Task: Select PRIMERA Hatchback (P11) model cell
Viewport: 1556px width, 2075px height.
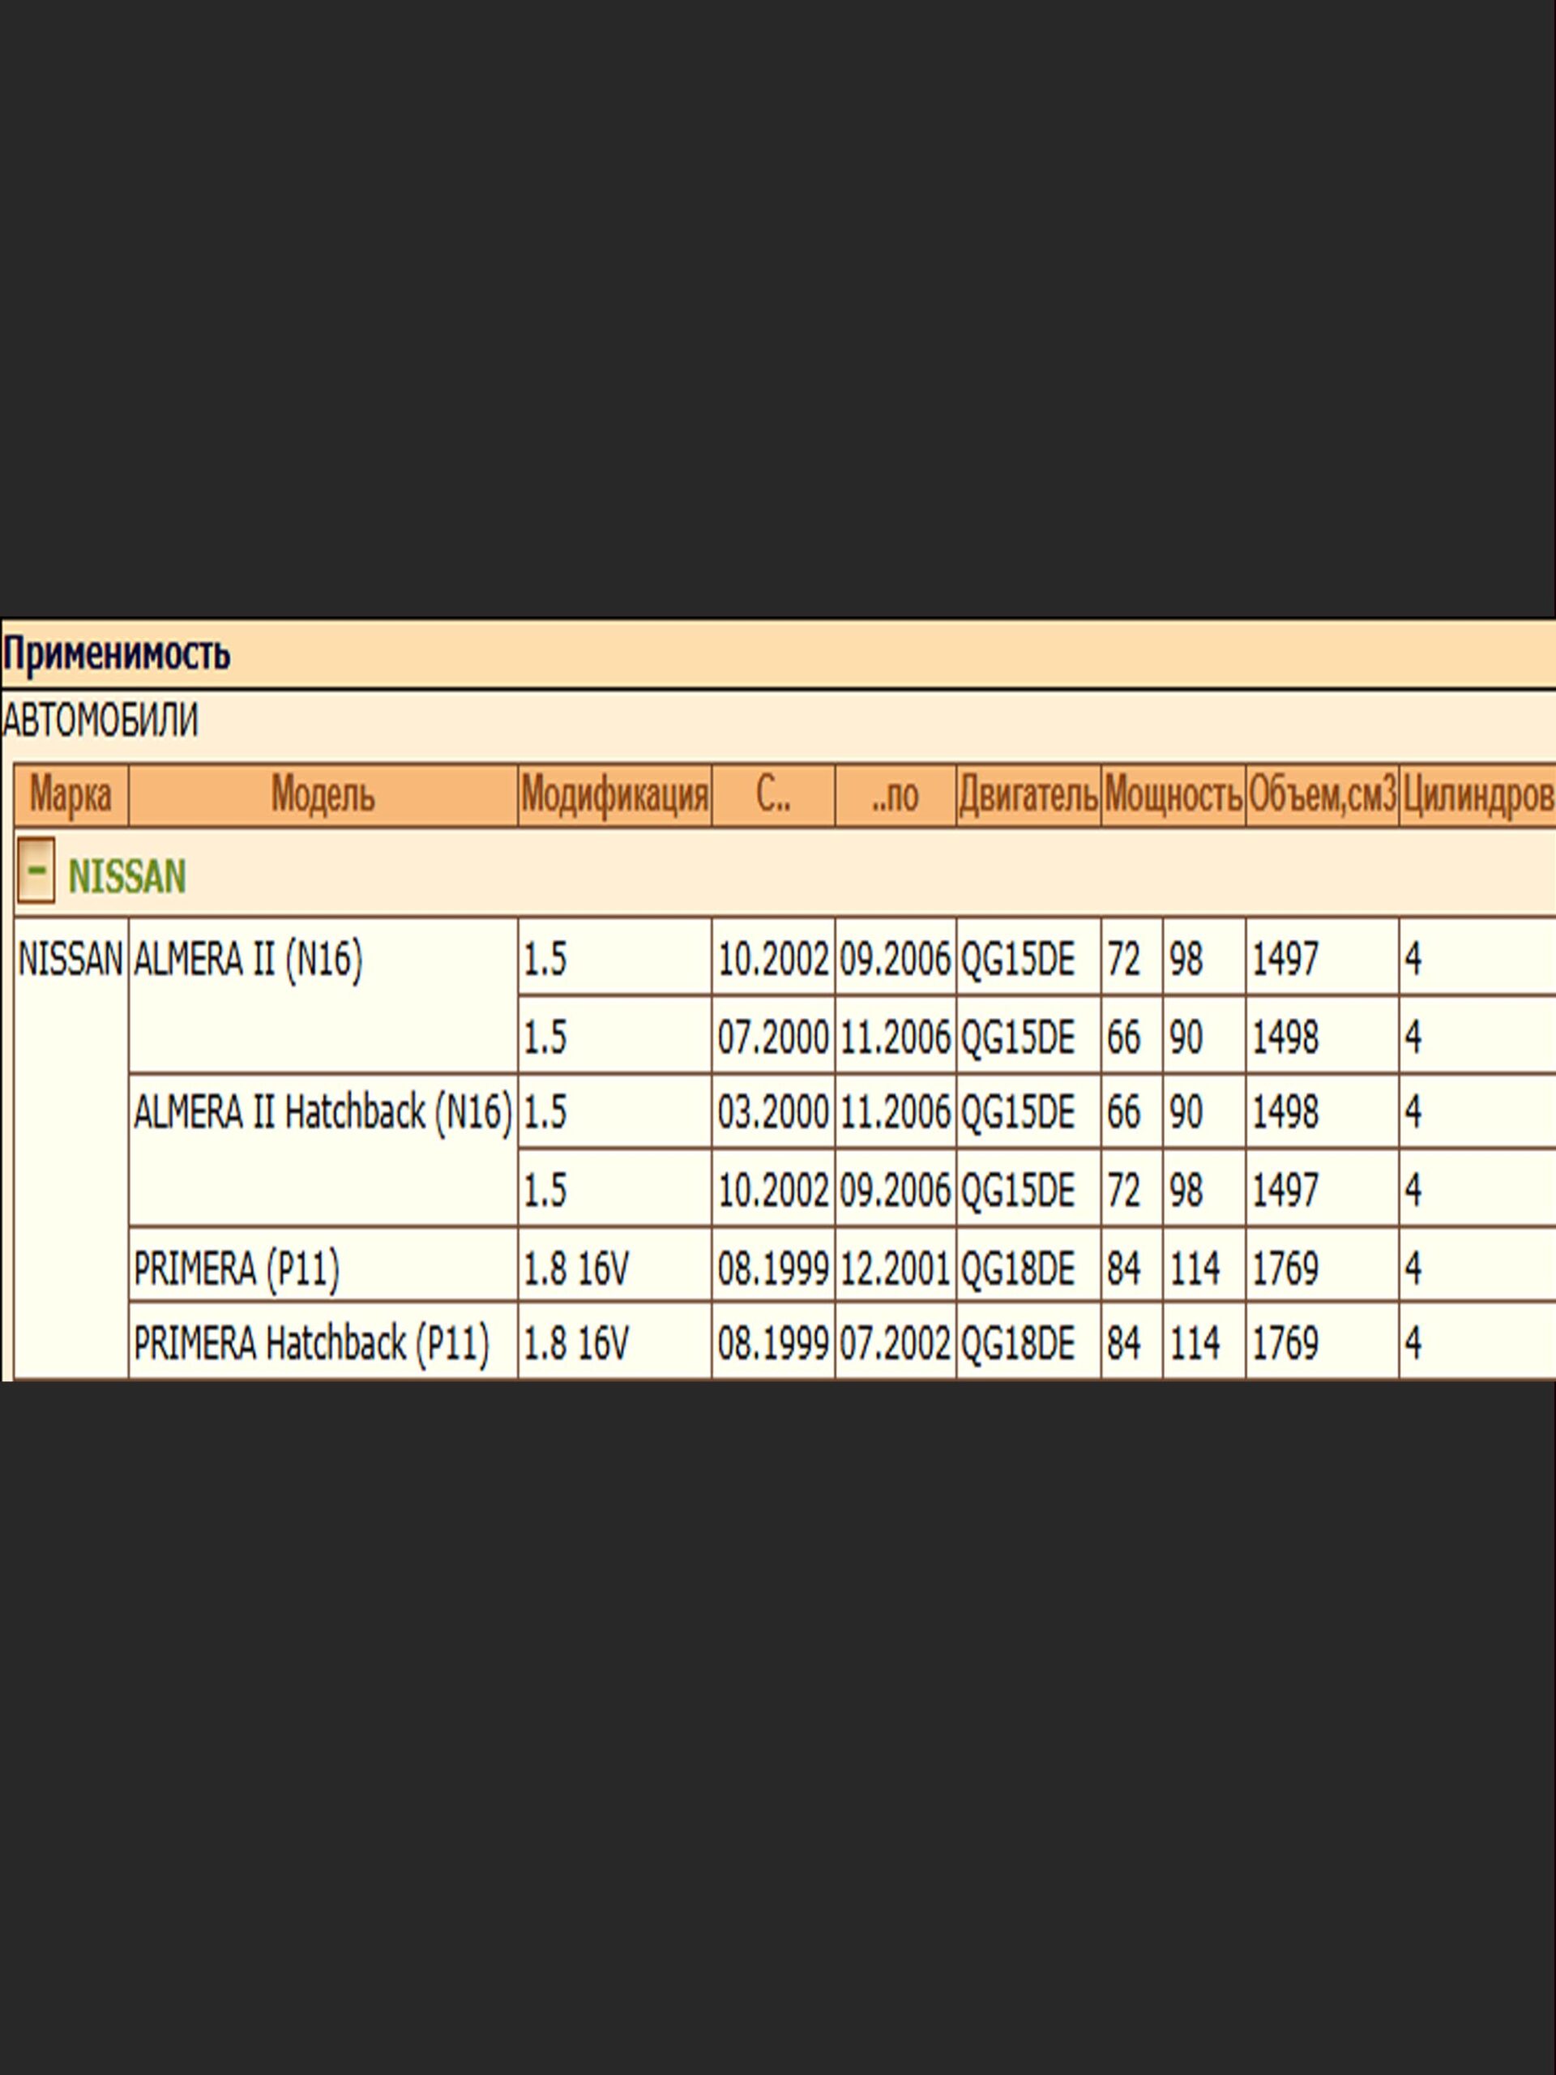Action: pyautogui.click(x=311, y=1343)
